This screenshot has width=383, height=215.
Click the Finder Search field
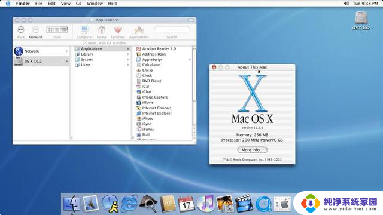(x=172, y=30)
